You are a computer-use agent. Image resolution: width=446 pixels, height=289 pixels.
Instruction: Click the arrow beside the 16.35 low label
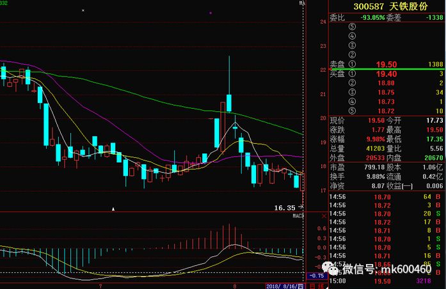pyautogui.click(x=301, y=207)
